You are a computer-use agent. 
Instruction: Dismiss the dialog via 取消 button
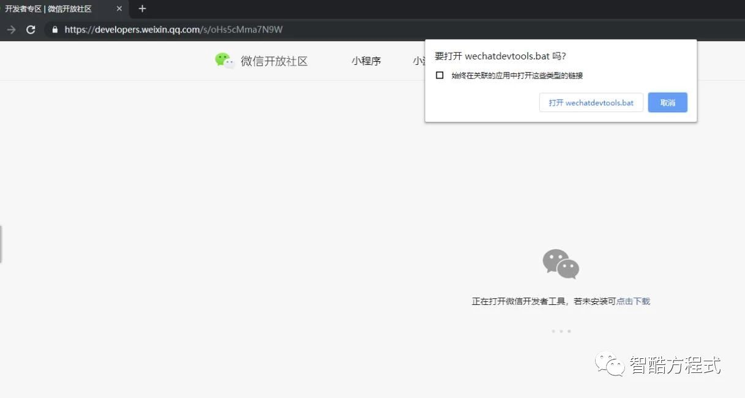[667, 102]
